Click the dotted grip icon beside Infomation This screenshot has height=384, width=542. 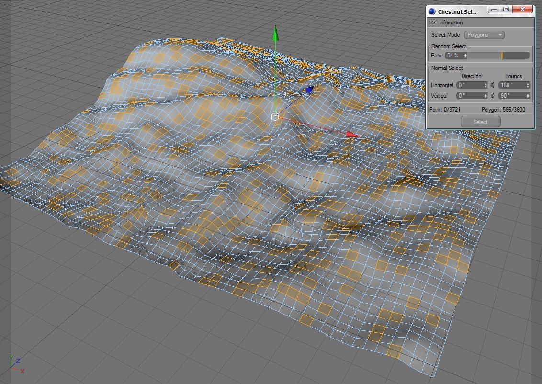pyautogui.click(x=432, y=22)
